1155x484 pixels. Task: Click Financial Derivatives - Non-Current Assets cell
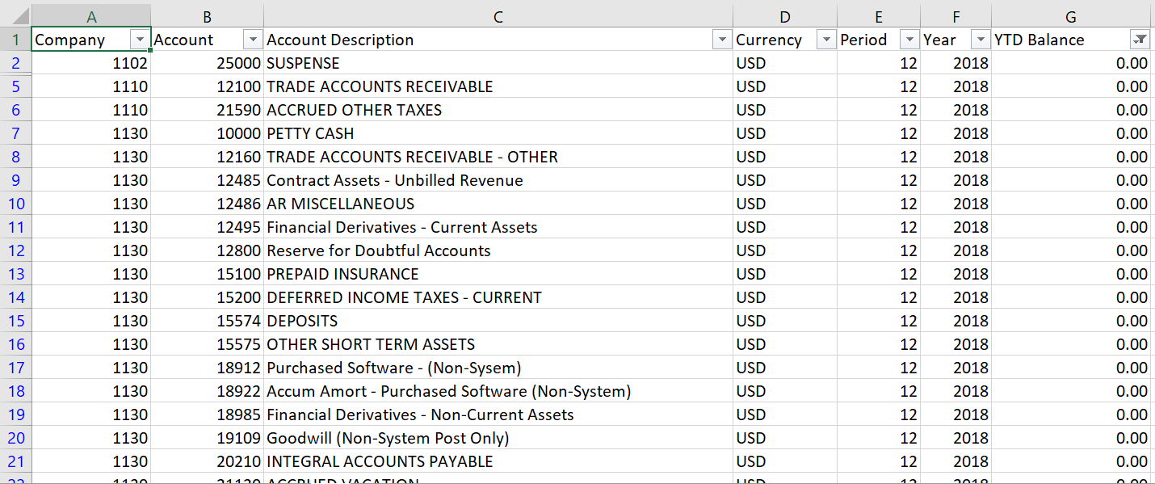[498, 415]
